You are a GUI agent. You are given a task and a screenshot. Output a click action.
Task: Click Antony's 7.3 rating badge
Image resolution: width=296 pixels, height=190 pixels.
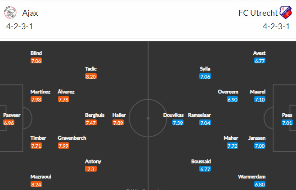[90, 169]
